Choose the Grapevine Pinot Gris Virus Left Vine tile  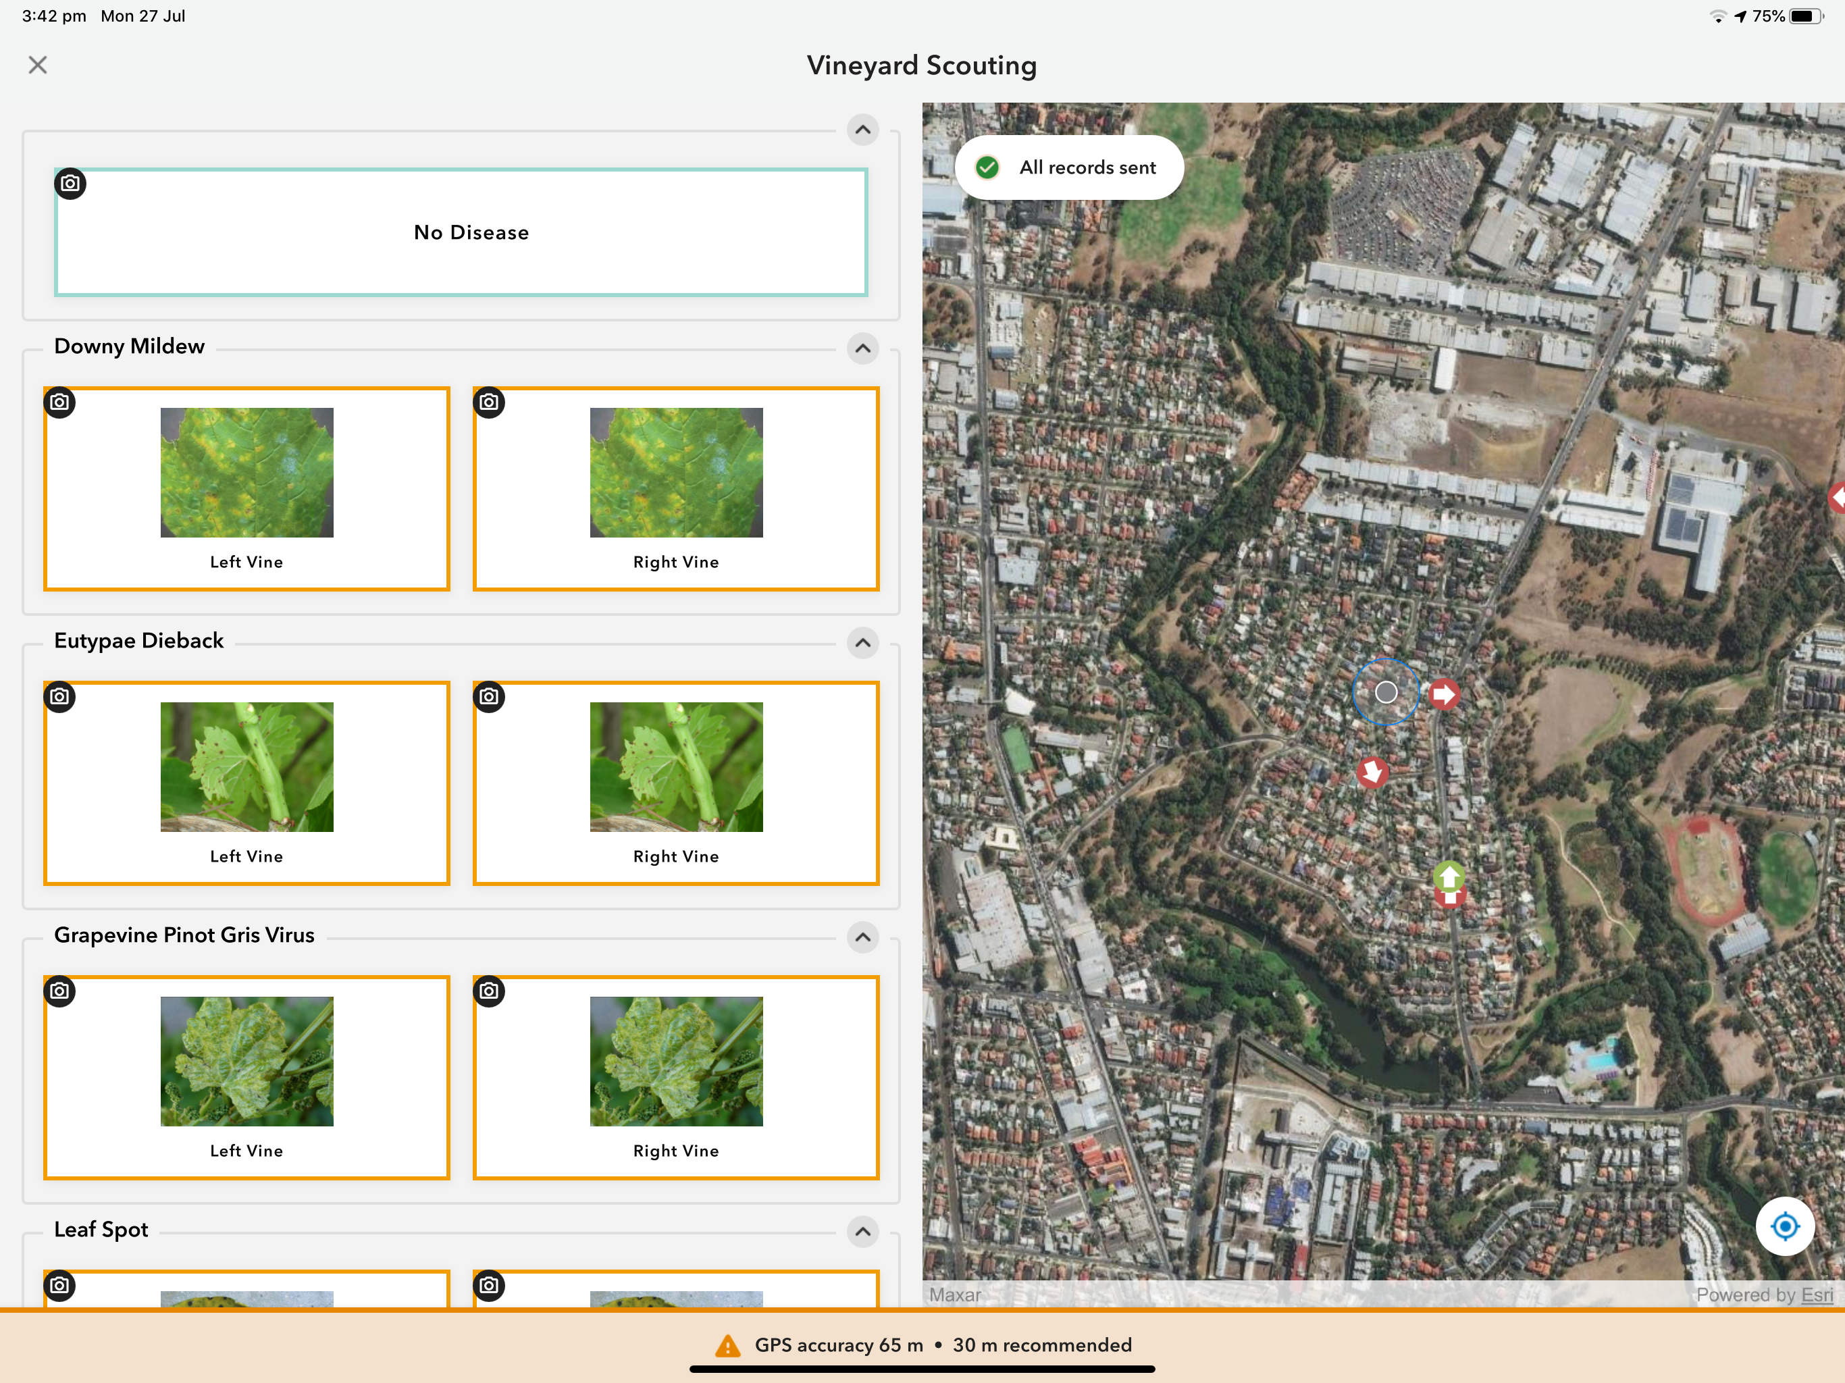pyautogui.click(x=247, y=1078)
